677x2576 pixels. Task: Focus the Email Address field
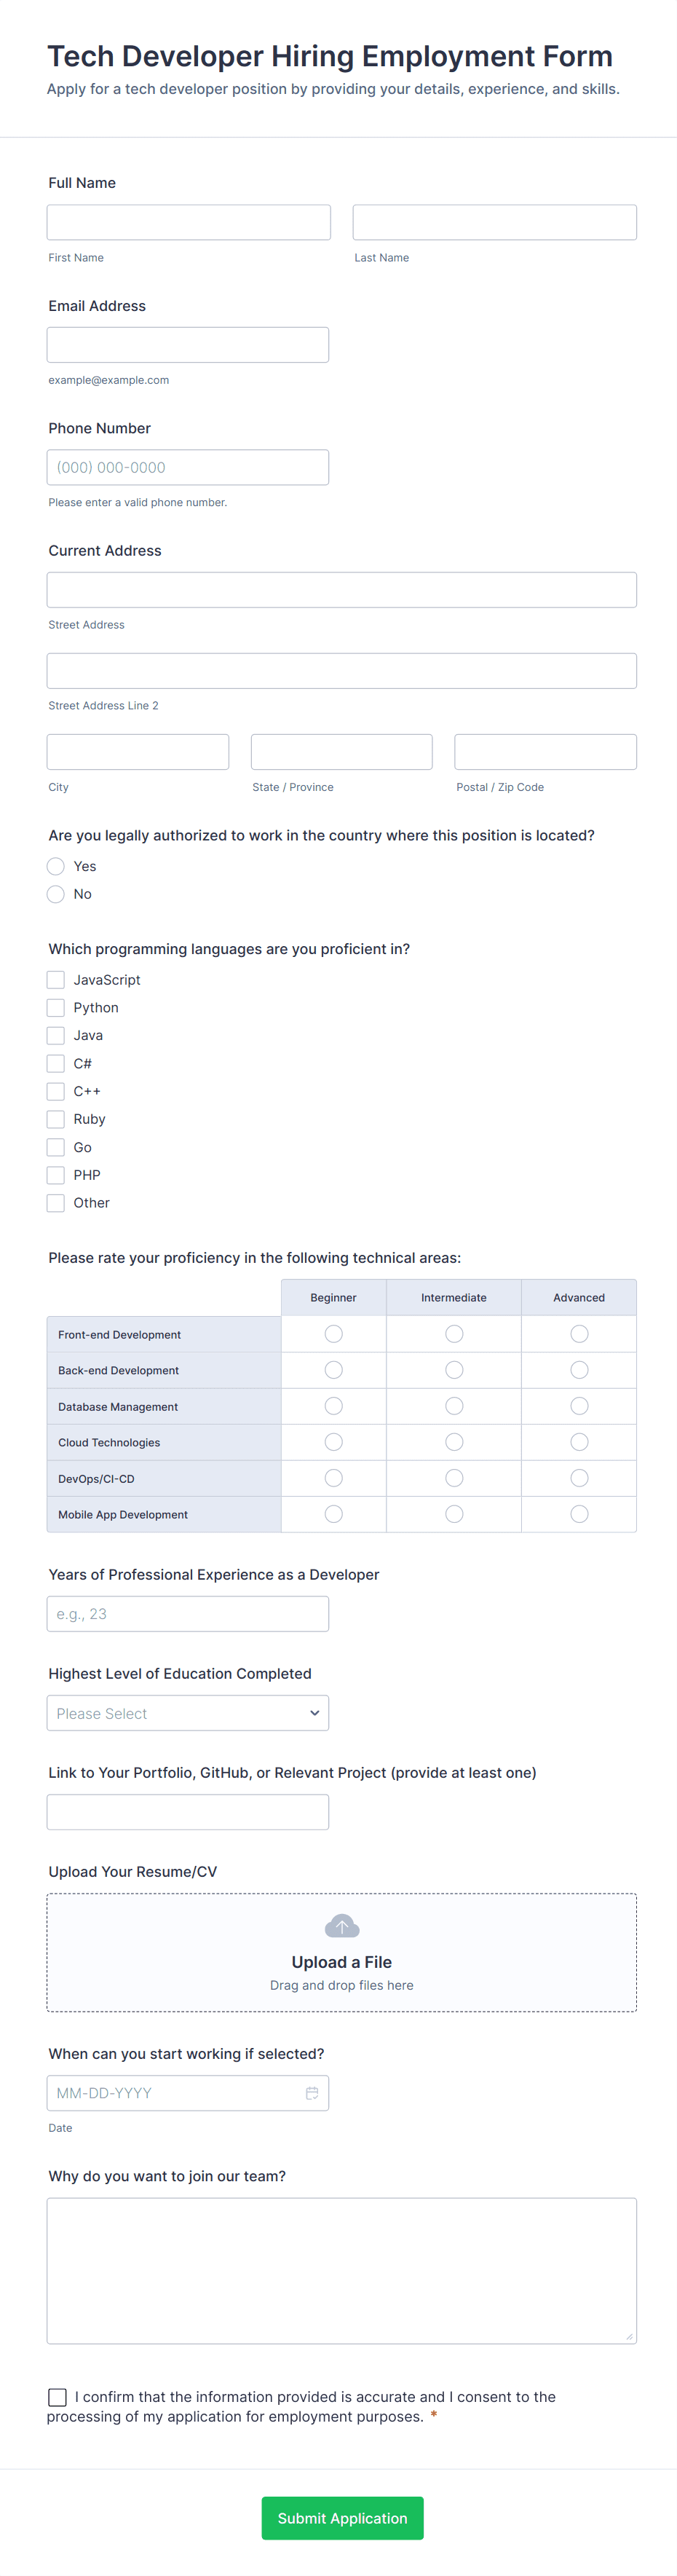(188, 345)
